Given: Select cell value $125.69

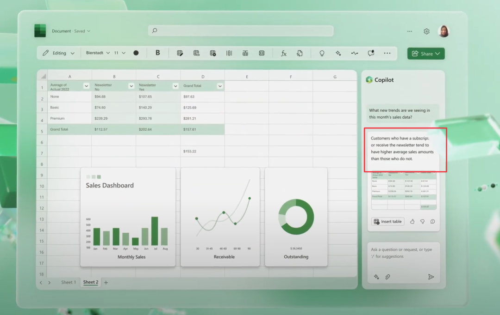Looking at the screenshot, I should click(x=202, y=108).
